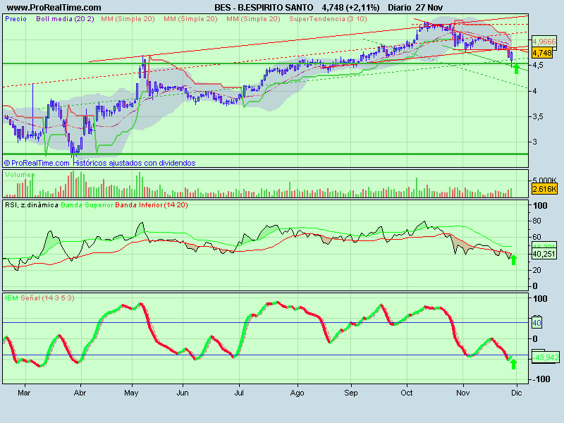Click the Jul label on the time axis
Screen dimensions: 564x423
(x=239, y=393)
